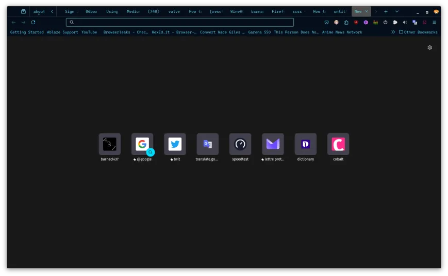
Task: Open Getting Started bookmark
Action: click(27, 32)
